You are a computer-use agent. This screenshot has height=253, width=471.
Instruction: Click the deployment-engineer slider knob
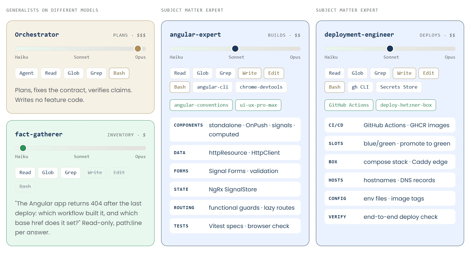(390, 49)
